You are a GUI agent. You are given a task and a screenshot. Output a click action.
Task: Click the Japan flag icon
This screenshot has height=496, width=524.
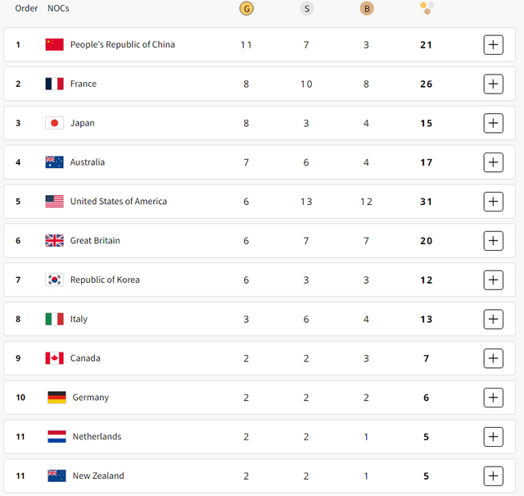pos(55,123)
